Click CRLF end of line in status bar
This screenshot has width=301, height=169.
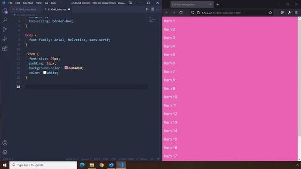[x=106, y=159]
